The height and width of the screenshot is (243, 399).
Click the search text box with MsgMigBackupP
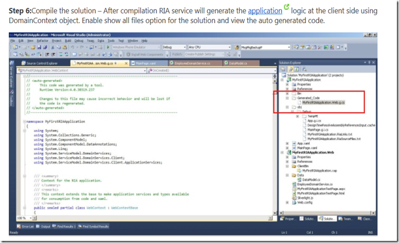[x=265, y=47]
